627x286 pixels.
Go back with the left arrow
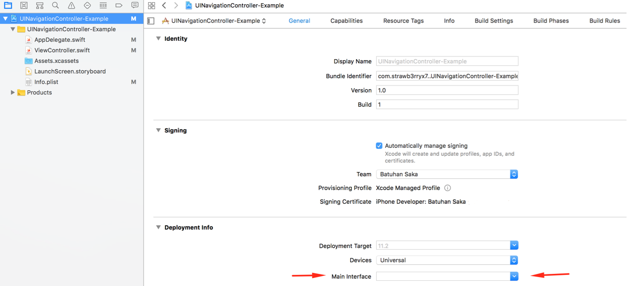tap(164, 5)
